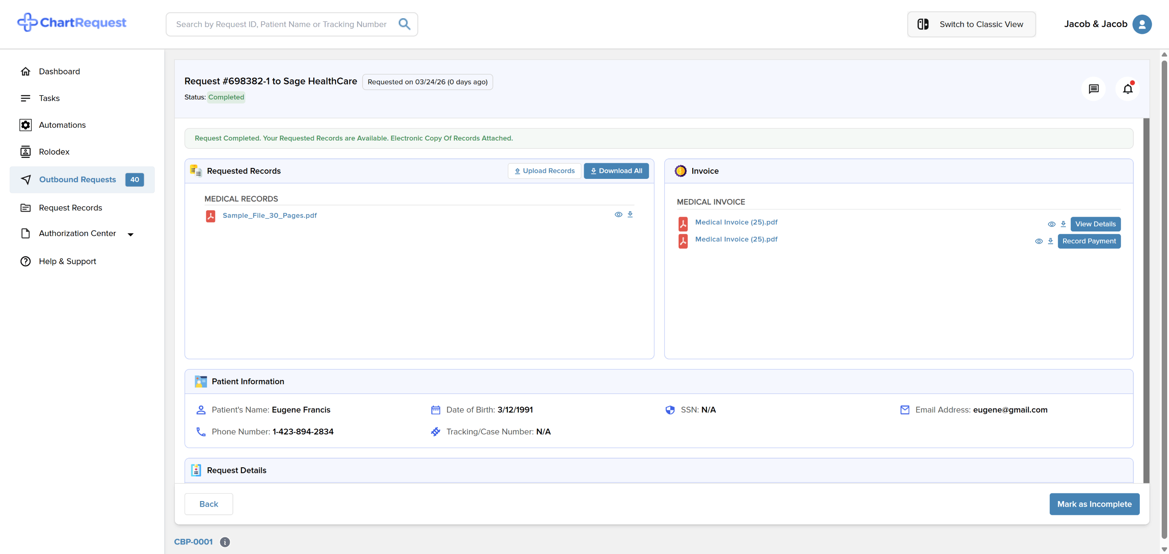The height and width of the screenshot is (554, 1169).
Task: Click the Automations gear icon
Action: (26, 125)
